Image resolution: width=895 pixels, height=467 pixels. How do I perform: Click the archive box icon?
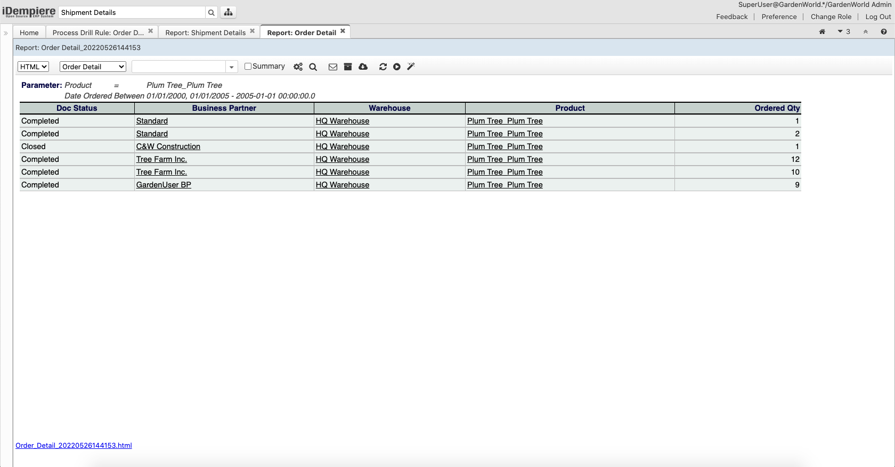tap(348, 67)
